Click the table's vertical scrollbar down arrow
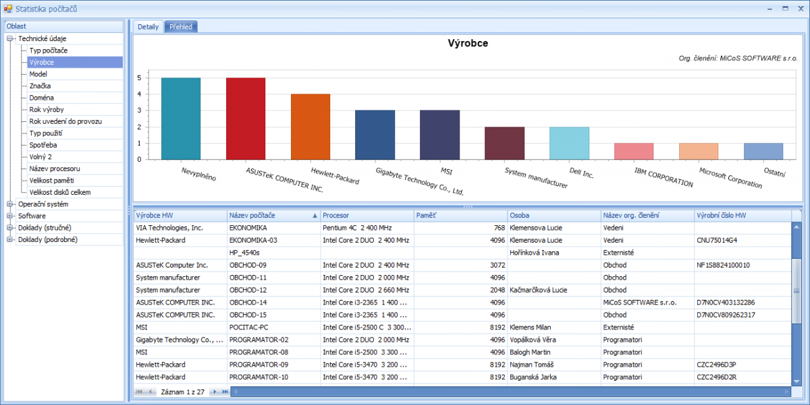The height and width of the screenshot is (405, 810). (x=796, y=381)
